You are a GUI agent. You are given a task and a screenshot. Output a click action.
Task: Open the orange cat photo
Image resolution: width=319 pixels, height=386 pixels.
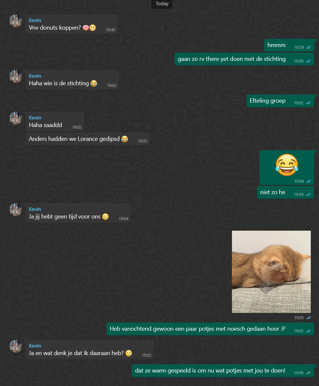point(271,272)
